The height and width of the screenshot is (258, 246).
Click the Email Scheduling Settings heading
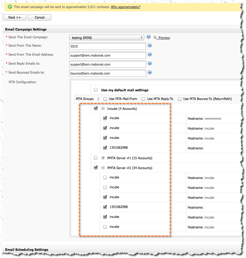point(27,250)
